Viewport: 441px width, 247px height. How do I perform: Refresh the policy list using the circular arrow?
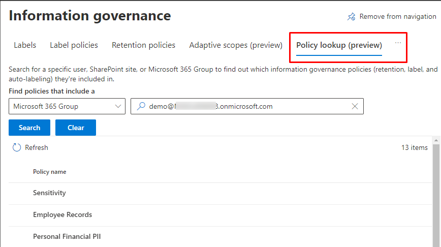click(17, 147)
